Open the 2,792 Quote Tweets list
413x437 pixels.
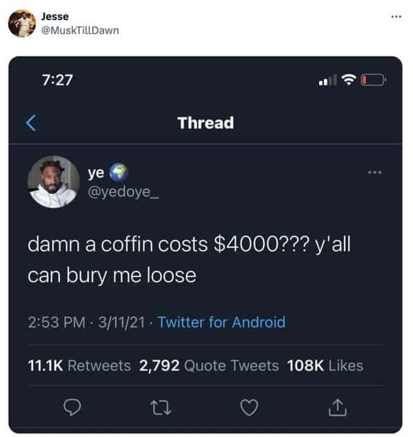point(209,365)
